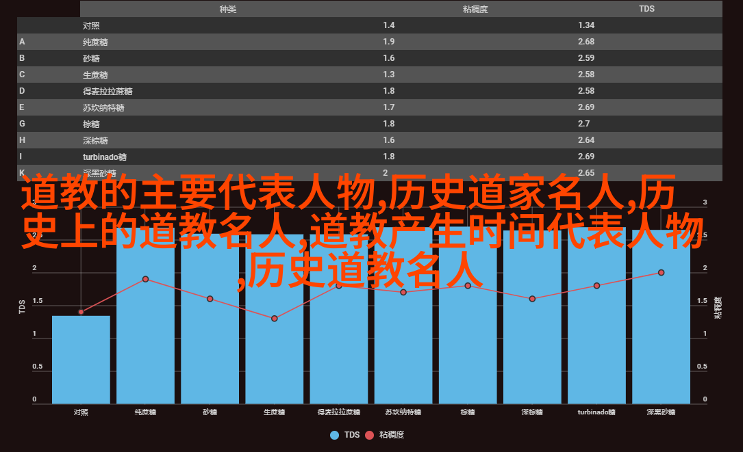Select the 苏坎纳特糖 cell in row E
Image resolution: width=743 pixels, height=452 pixels.
[103, 107]
